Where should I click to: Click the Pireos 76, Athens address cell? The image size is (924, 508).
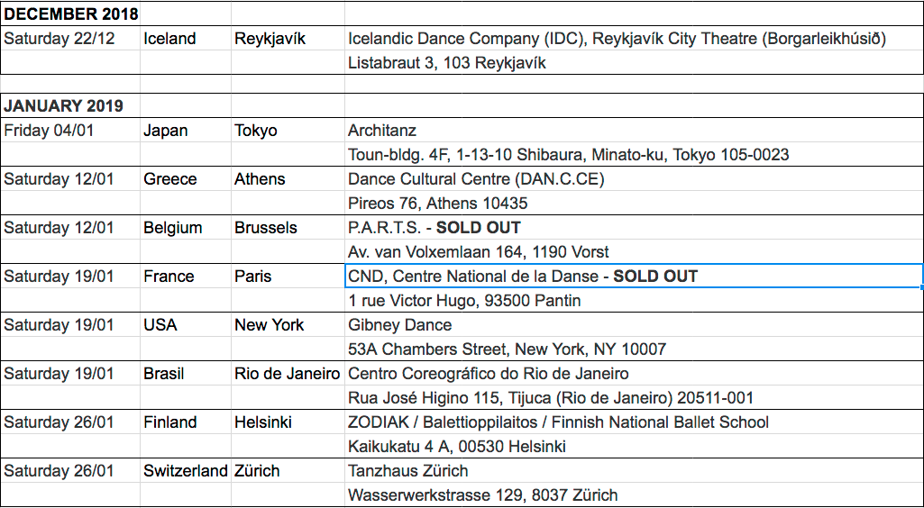pyautogui.click(x=634, y=203)
